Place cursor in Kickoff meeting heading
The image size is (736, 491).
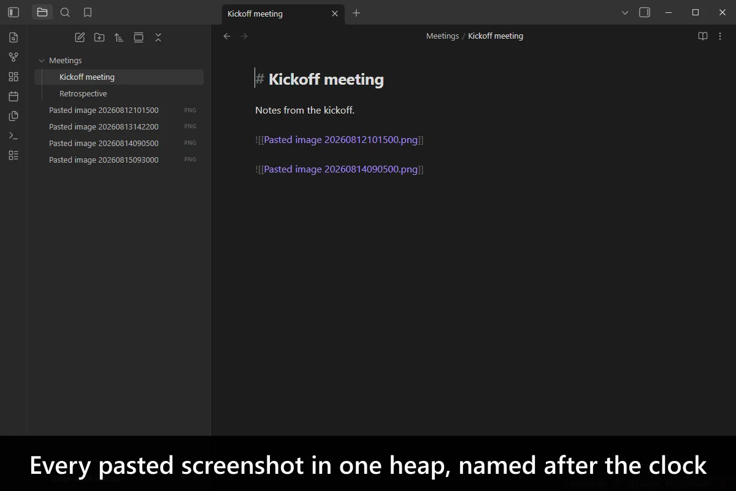tap(326, 79)
